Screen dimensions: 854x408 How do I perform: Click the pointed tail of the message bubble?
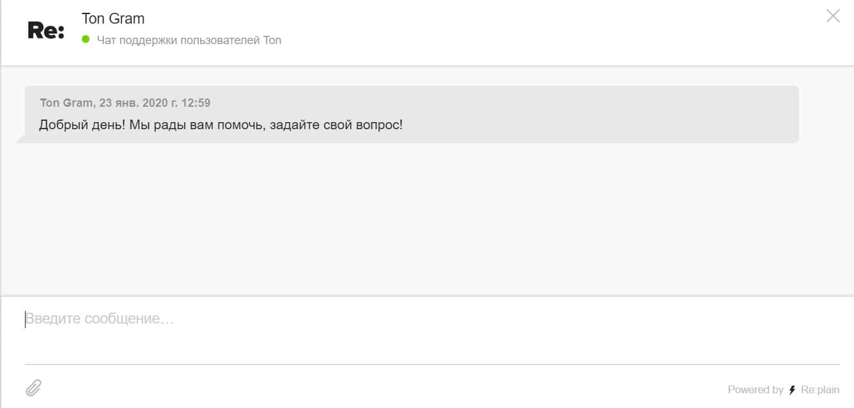point(20,138)
